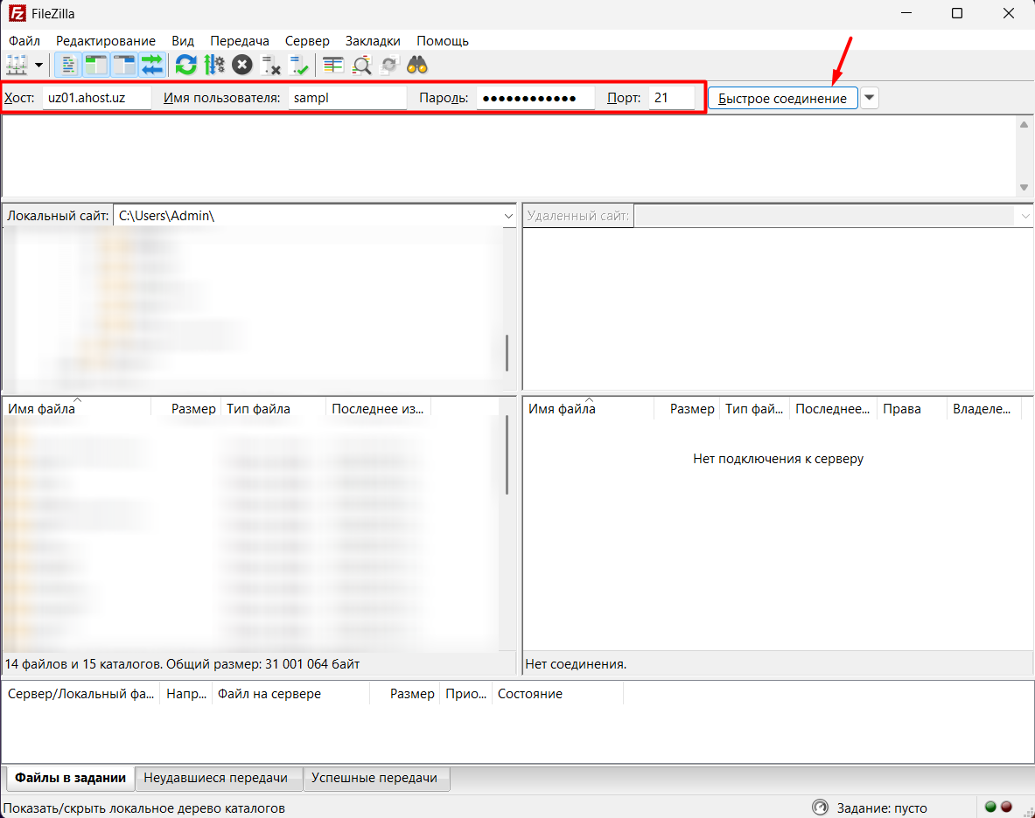
Task: Click the 14 файлов и 15 каталогов status
Action: 182,664
